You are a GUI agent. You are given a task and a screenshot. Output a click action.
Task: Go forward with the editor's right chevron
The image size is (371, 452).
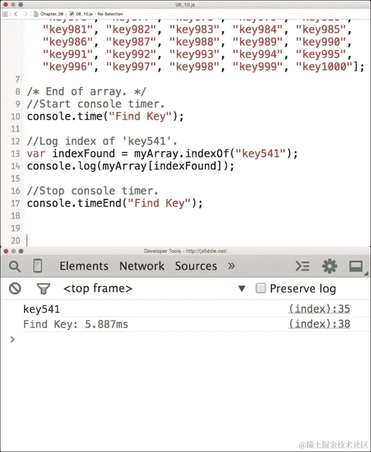point(26,14)
